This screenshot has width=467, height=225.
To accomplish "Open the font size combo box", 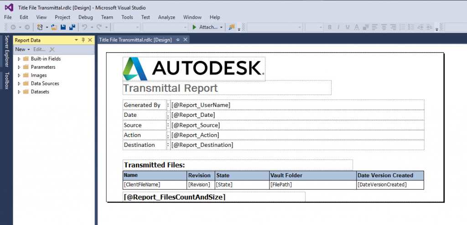I will coord(314,27).
